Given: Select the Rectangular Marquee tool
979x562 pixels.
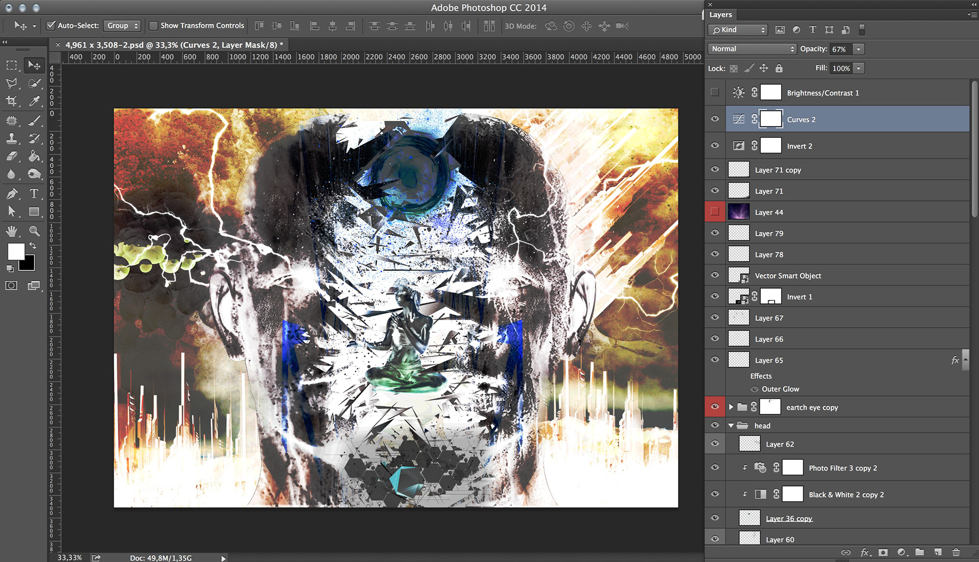Looking at the screenshot, I should [x=12, y=65].
